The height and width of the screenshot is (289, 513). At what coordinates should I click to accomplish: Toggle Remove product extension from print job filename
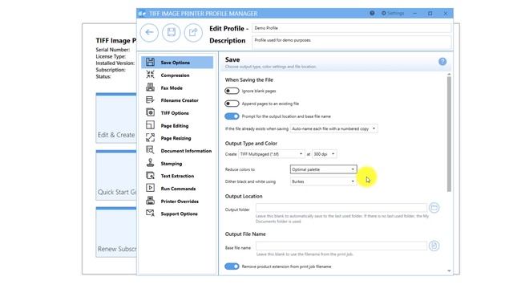(232, 267)
